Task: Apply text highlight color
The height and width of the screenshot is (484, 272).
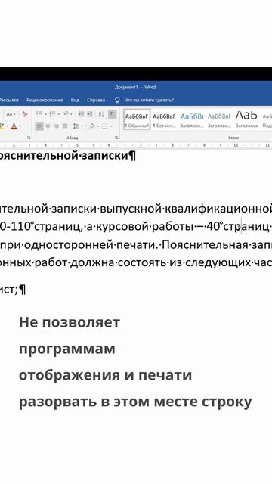Action: point(2,126)
